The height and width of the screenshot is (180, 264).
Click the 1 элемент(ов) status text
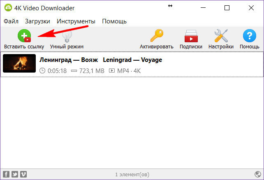pyautogui.click(x=132, y=175)
